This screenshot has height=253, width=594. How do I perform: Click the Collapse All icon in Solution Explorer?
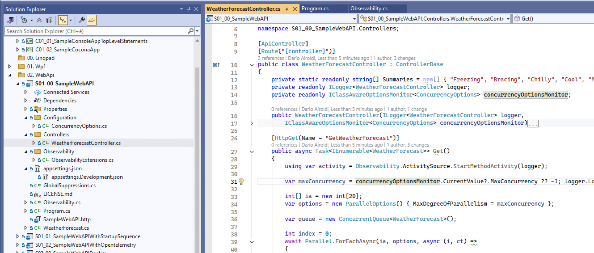[39, 20]
